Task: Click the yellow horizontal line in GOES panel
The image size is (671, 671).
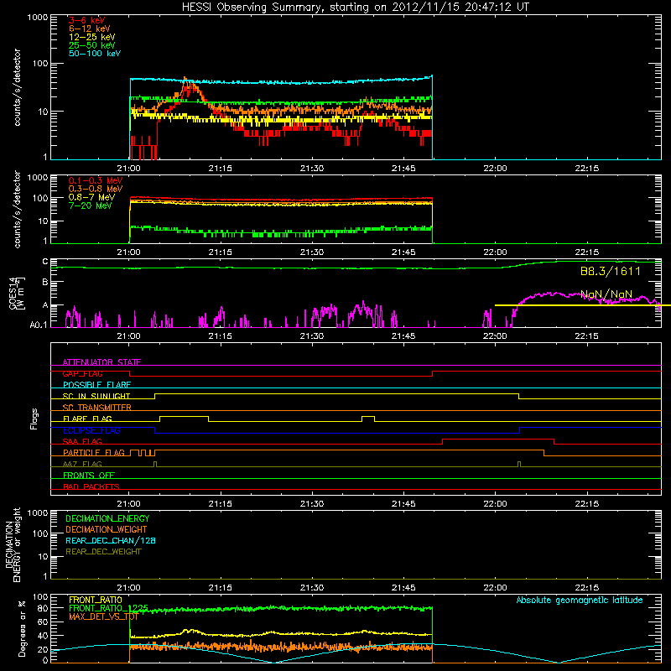Action: point(583,305)
